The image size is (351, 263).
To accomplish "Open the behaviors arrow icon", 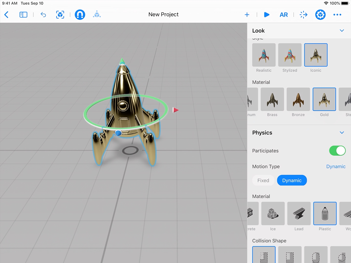I will click(x=303, y=15).
